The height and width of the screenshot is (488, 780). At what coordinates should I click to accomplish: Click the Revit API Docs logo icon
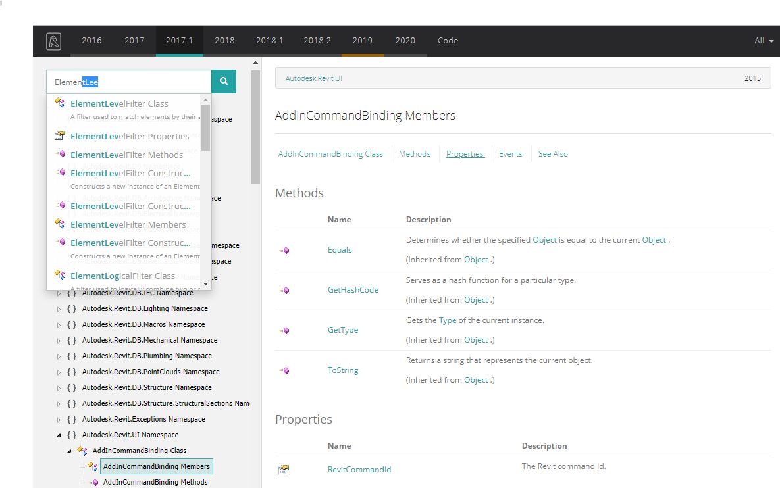pos(54,41)
